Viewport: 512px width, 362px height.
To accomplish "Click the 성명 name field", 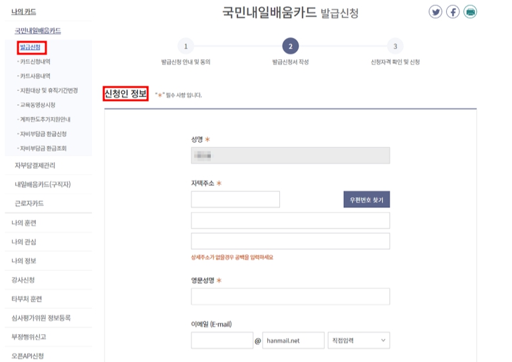I will [291, 155].
